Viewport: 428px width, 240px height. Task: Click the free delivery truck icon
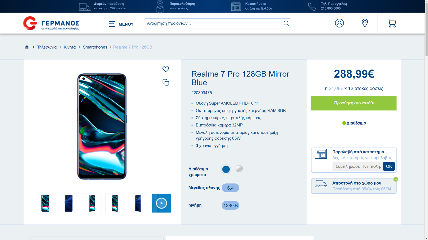coord(85,6)
